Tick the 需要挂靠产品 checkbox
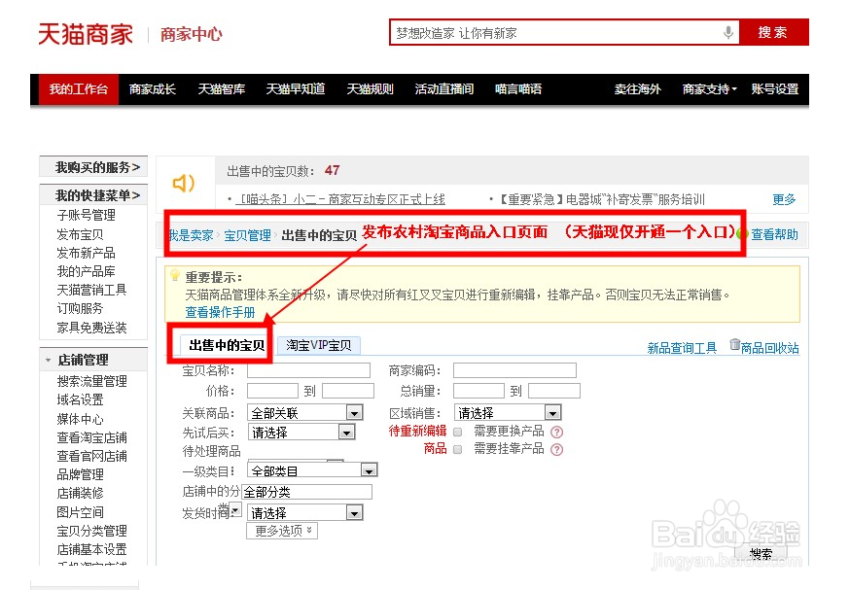850x590 pixels. pos(457,450)
